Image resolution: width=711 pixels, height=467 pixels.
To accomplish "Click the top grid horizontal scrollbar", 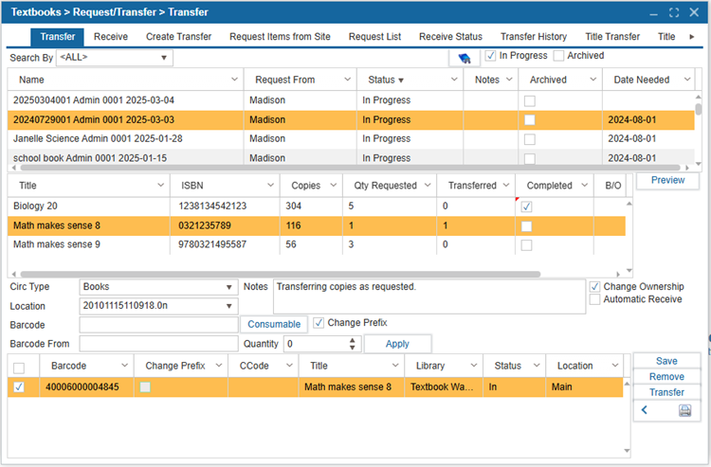I will click(x=350, y=168).
